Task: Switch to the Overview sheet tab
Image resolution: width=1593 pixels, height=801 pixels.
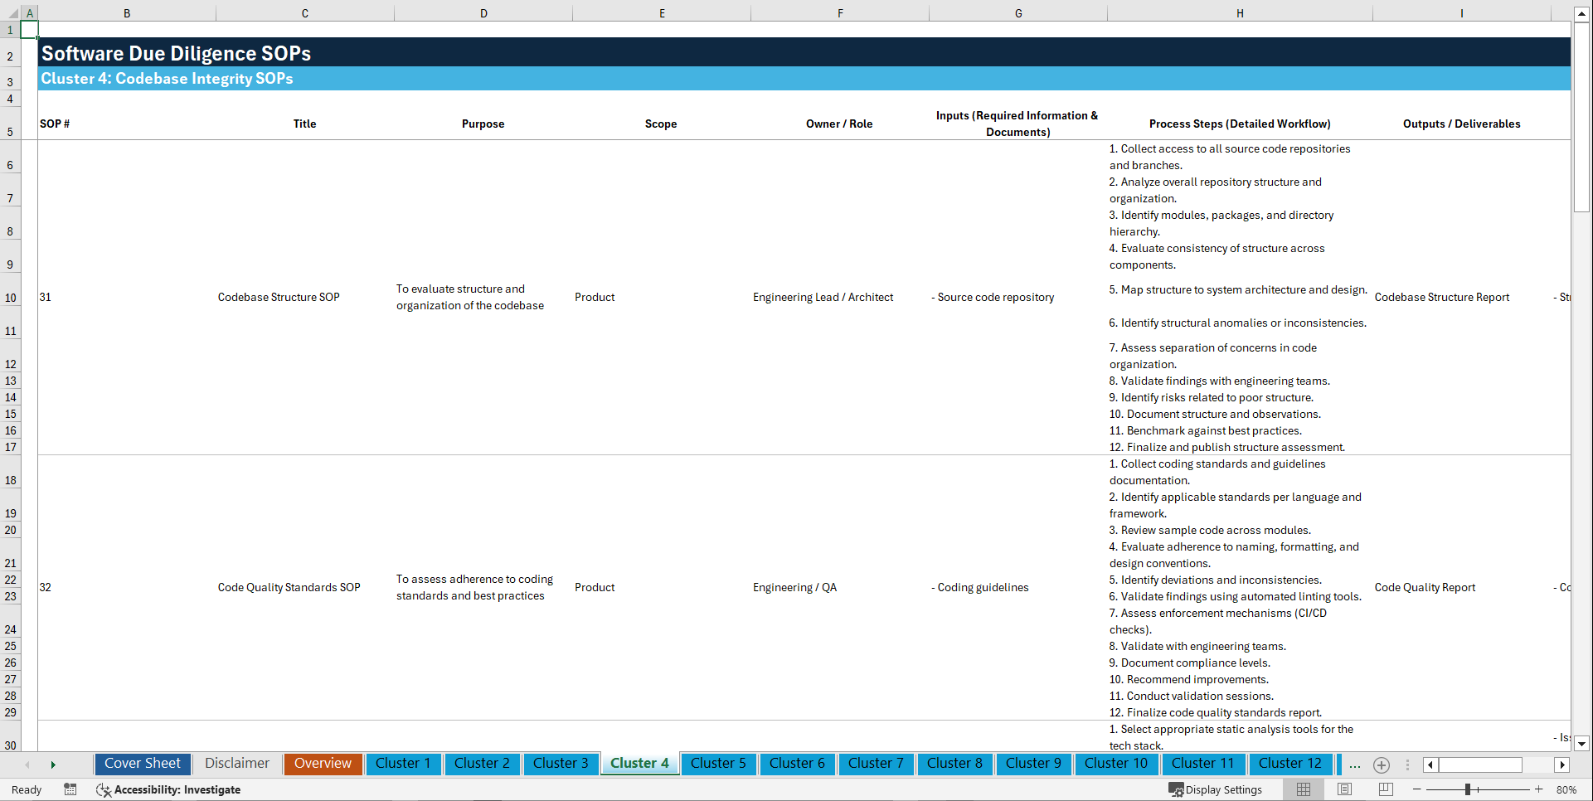Action: [x=323, y=764]
